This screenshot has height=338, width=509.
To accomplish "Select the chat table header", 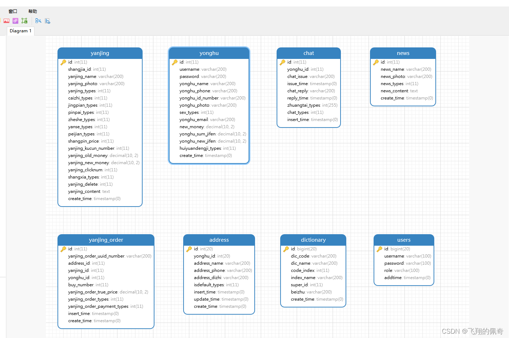I will 309,53.
